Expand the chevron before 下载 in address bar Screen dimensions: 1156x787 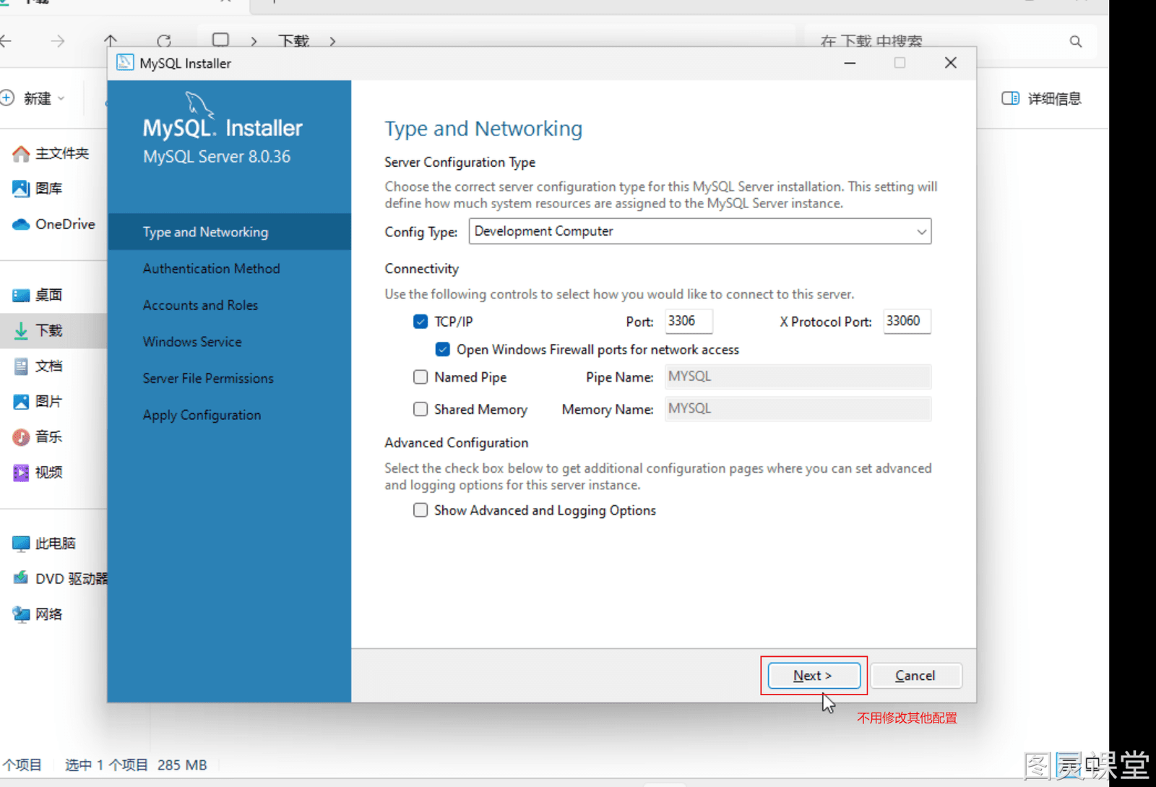pos(254,41)
